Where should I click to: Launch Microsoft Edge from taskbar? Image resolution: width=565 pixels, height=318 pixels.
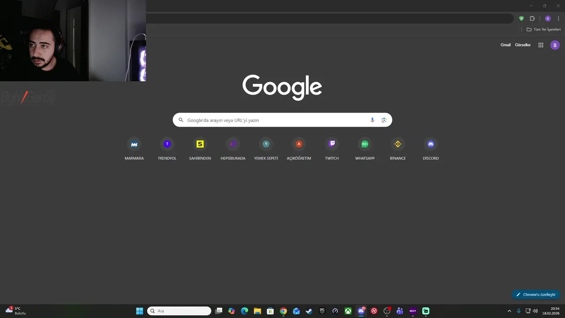click(245, 311)
